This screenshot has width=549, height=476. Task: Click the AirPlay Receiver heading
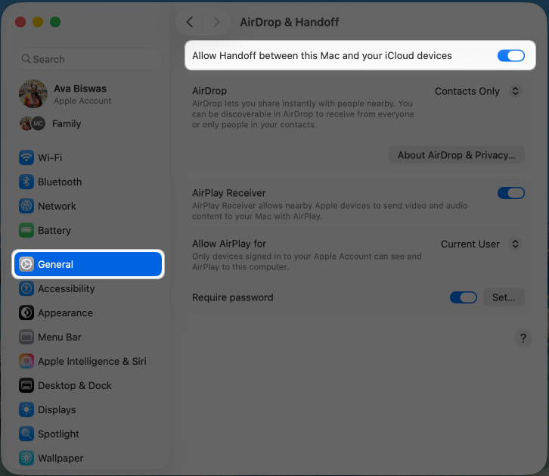[x=229, y=193]
